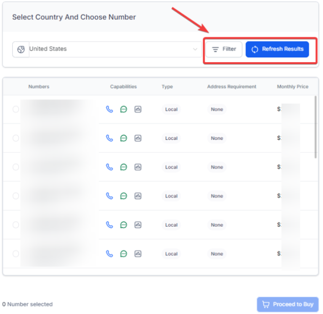The image size is (323, 314).
Task: Click the SMS capability icon in second row
Action: pos(124,138)
